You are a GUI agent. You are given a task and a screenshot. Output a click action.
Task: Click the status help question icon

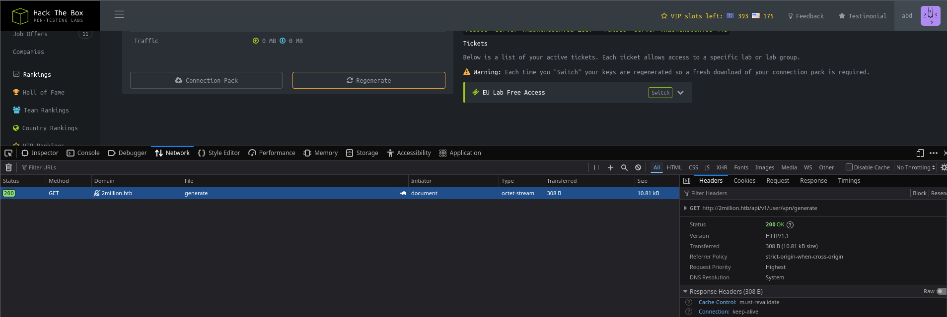[x=790, y=225]
